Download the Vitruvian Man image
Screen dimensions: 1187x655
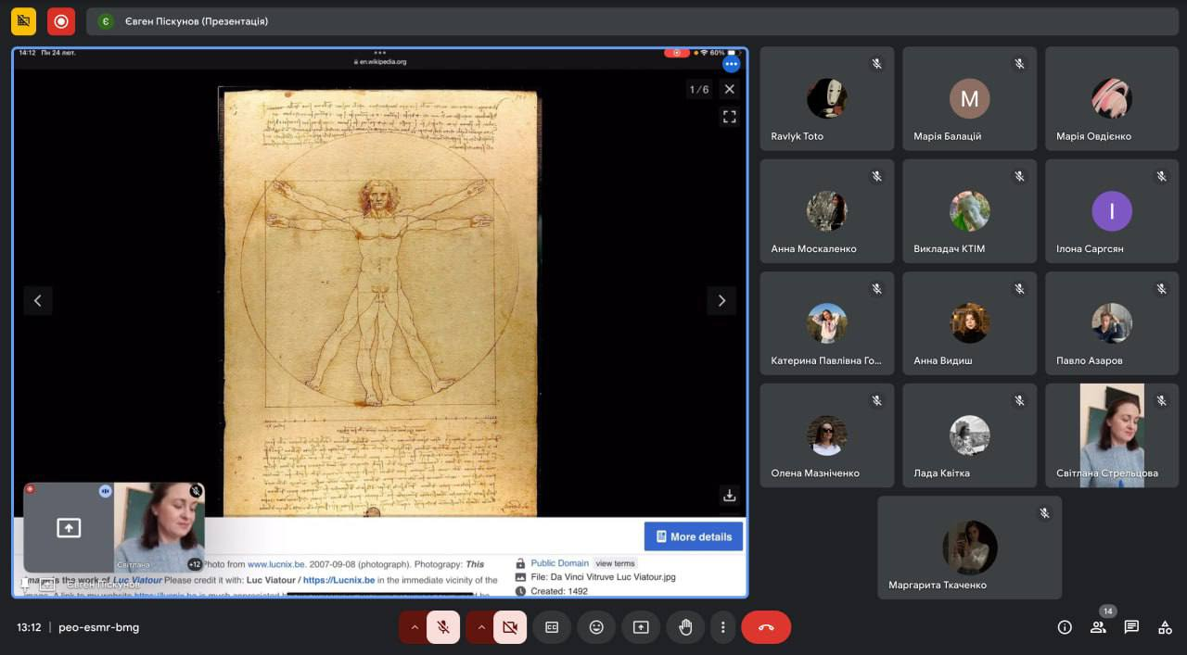729,496
